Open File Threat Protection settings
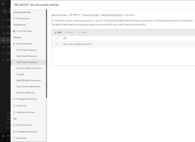The image size is (195, 142). 26,50
